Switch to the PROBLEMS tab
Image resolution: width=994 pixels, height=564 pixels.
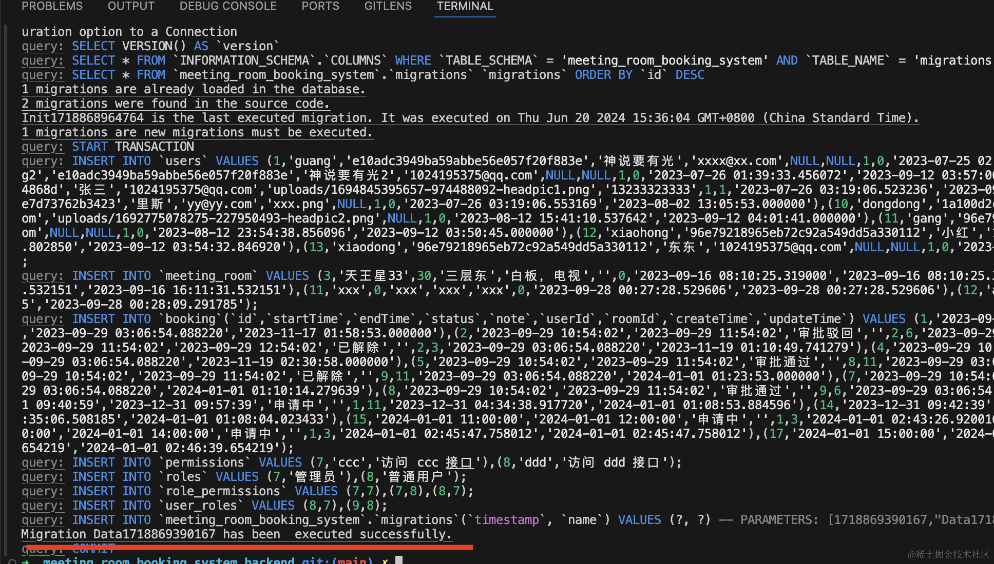(52, 6)
